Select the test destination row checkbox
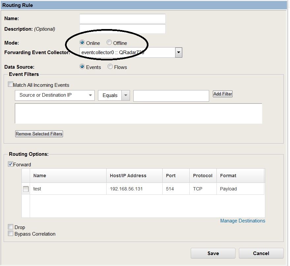The height and width of the screenshot is (266, 290). click(x=26, y=189)
